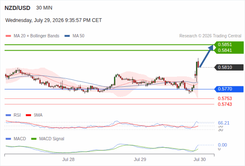
Task: Click the MACD legend label
Action: [x=20, y=139]
